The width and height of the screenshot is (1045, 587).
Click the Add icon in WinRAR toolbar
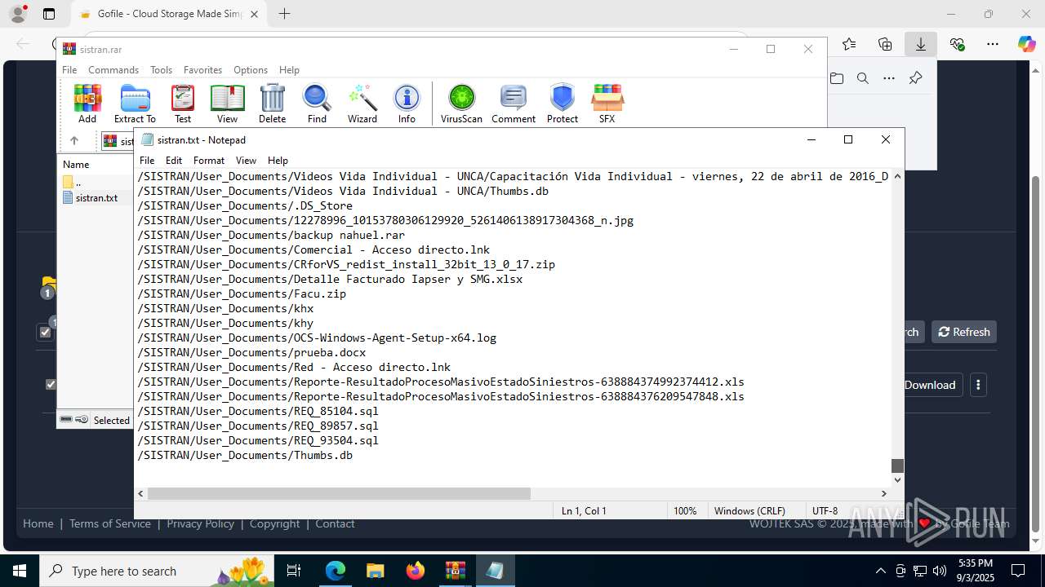click(x=87, y=104)
